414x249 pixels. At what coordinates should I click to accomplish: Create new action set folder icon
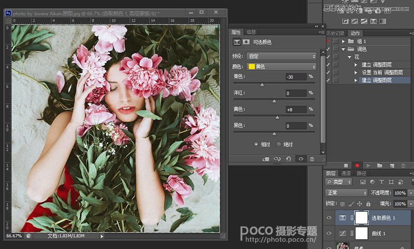click(380, 165)
